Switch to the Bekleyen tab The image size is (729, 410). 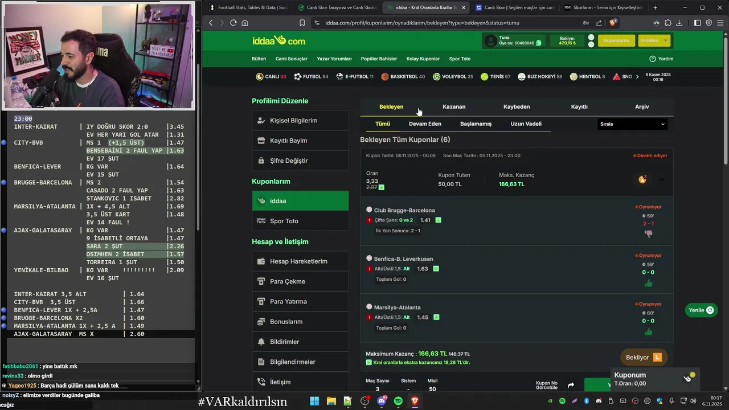(x=391, y=106)
